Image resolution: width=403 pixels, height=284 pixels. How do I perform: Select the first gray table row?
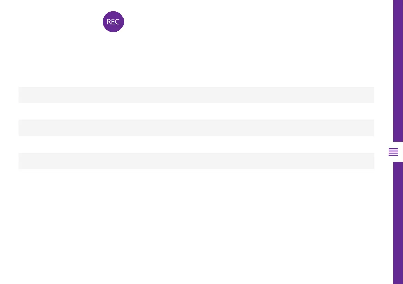196,95
